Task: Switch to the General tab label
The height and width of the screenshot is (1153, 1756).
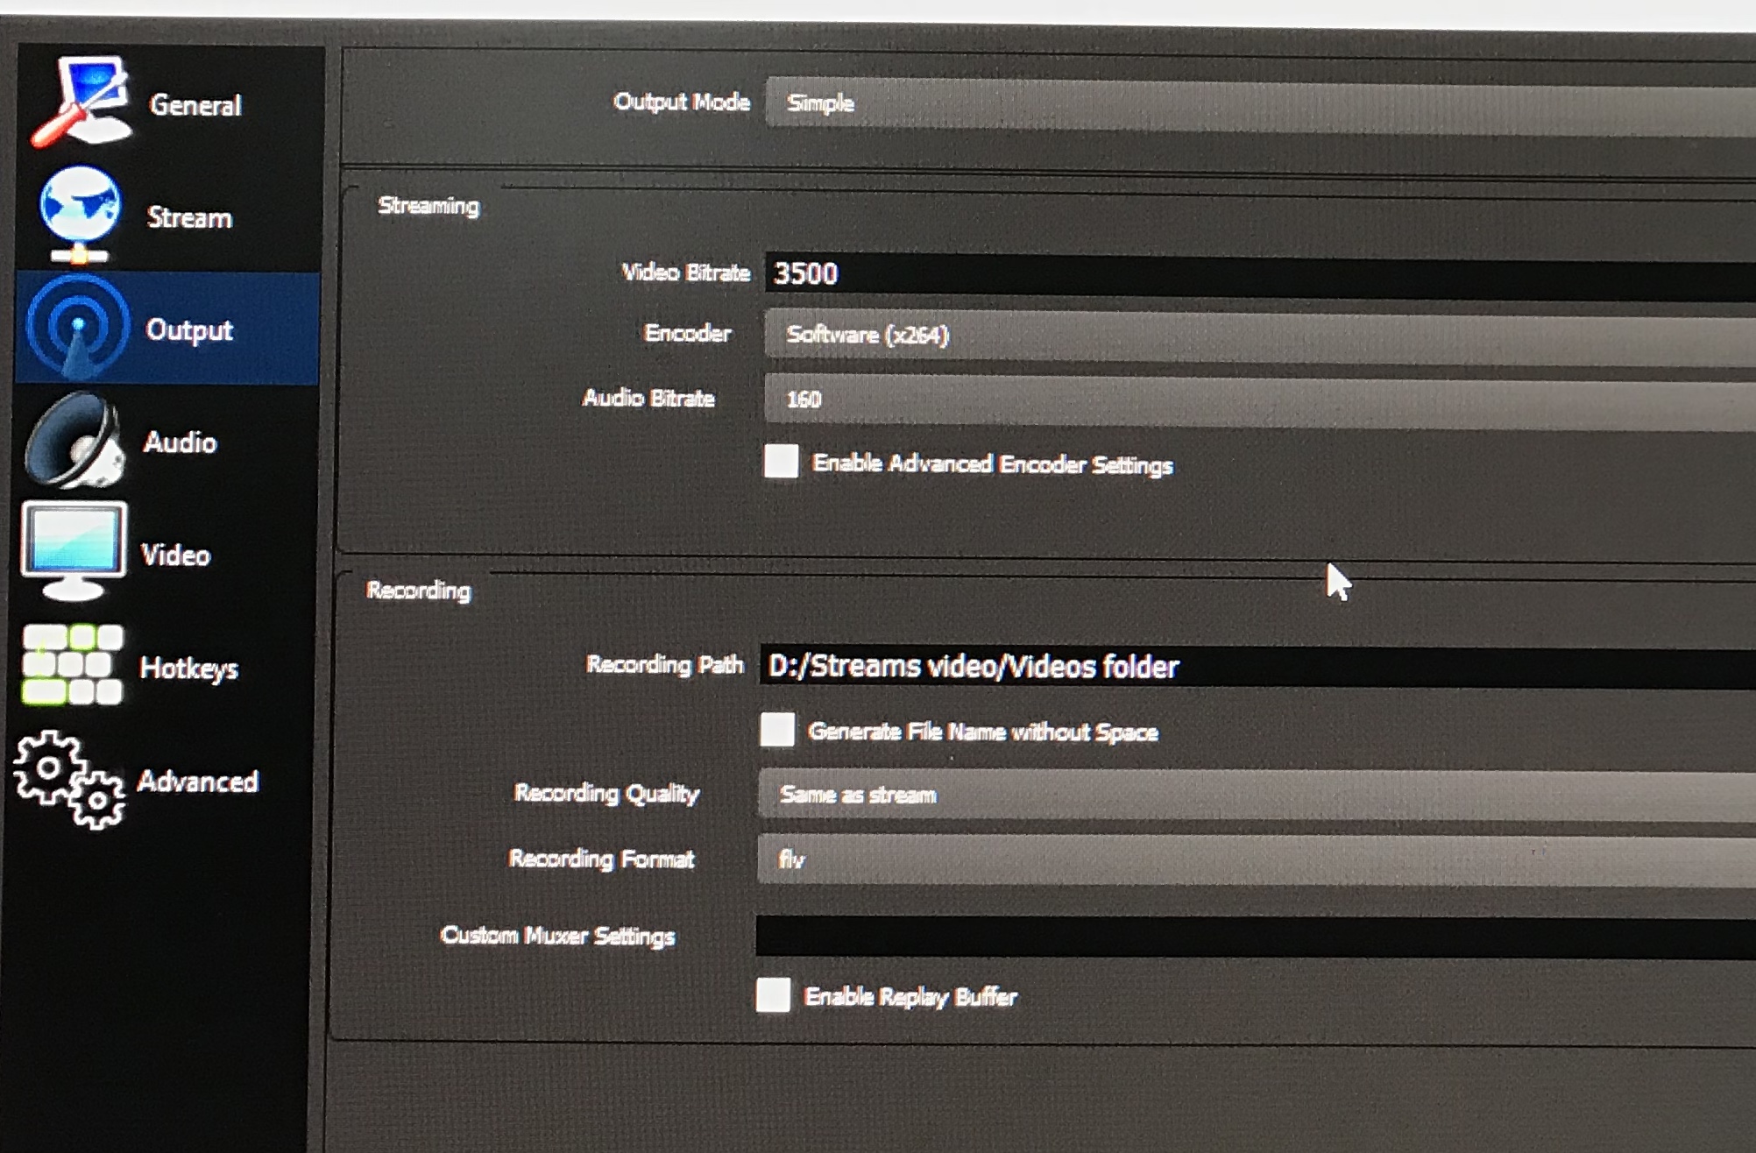Action: [195, 105]
